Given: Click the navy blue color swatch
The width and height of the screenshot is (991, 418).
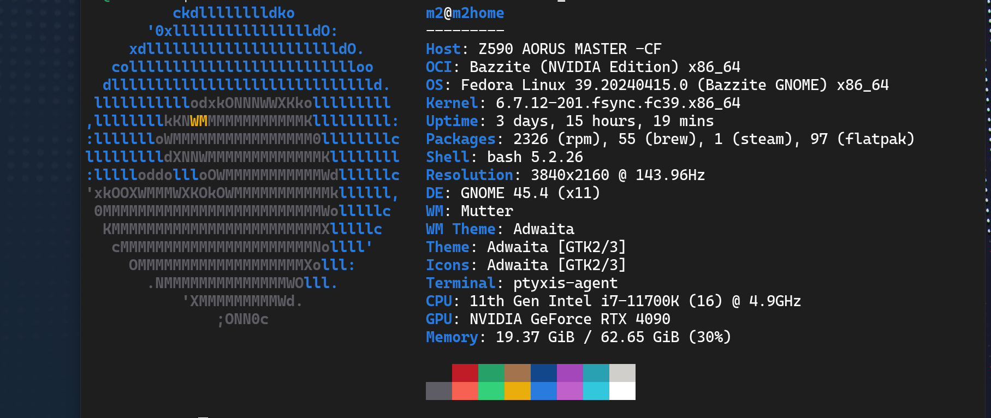Looking at the screenshot, I should [544, 373].
